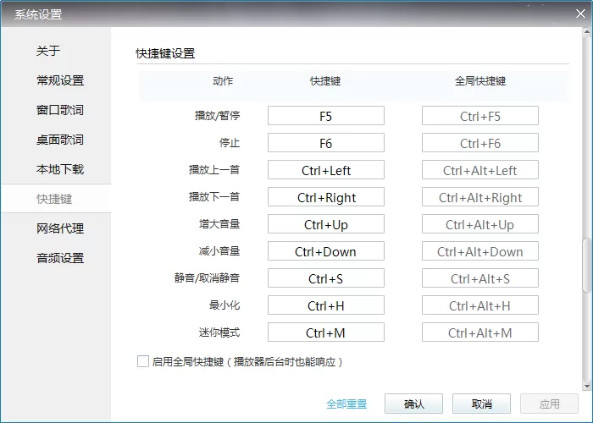Image resolution: width=593 pixels, height=423 pixels.
Task: Click the 播放下一首 action label
Action: (x=214, y=197)
